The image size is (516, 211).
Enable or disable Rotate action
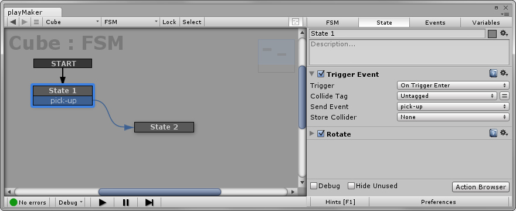pos(321,134)
